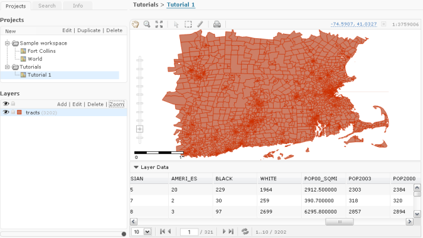Click the map zoom level slider
The image size is (423, 238).
point(139,99)
